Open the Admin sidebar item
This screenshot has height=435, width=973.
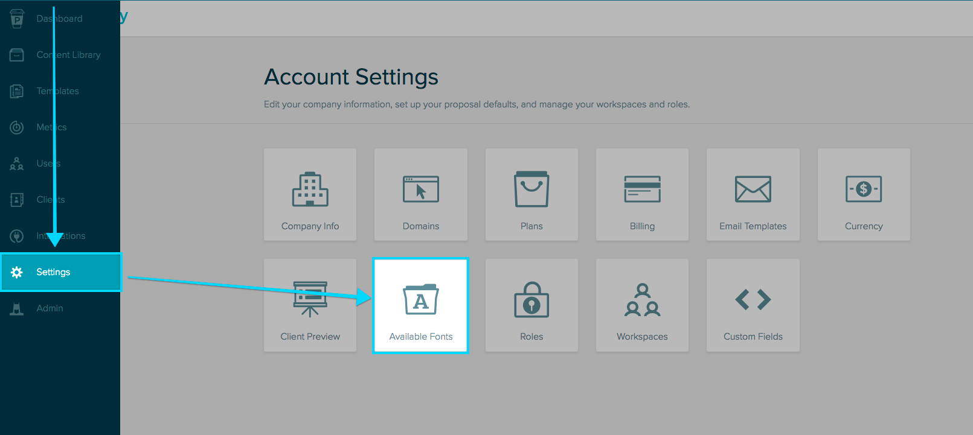point(50,308)
